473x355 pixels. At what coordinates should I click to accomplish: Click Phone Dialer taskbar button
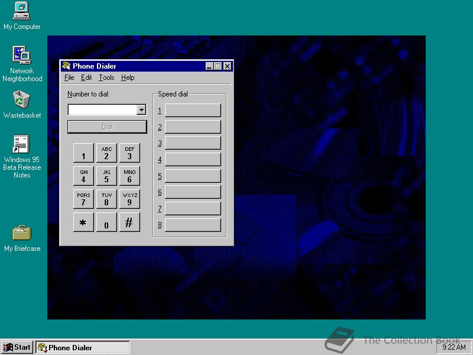click(83, 347)
